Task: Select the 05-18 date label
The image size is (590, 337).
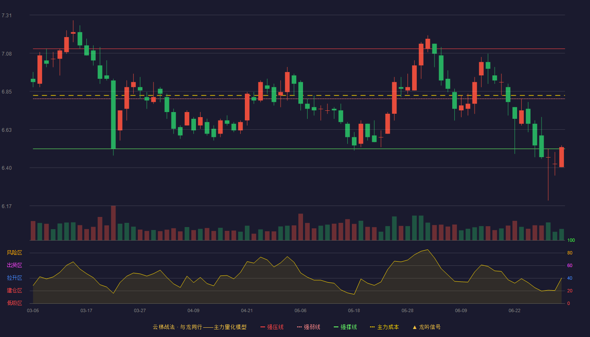Action: click(354, 310)
